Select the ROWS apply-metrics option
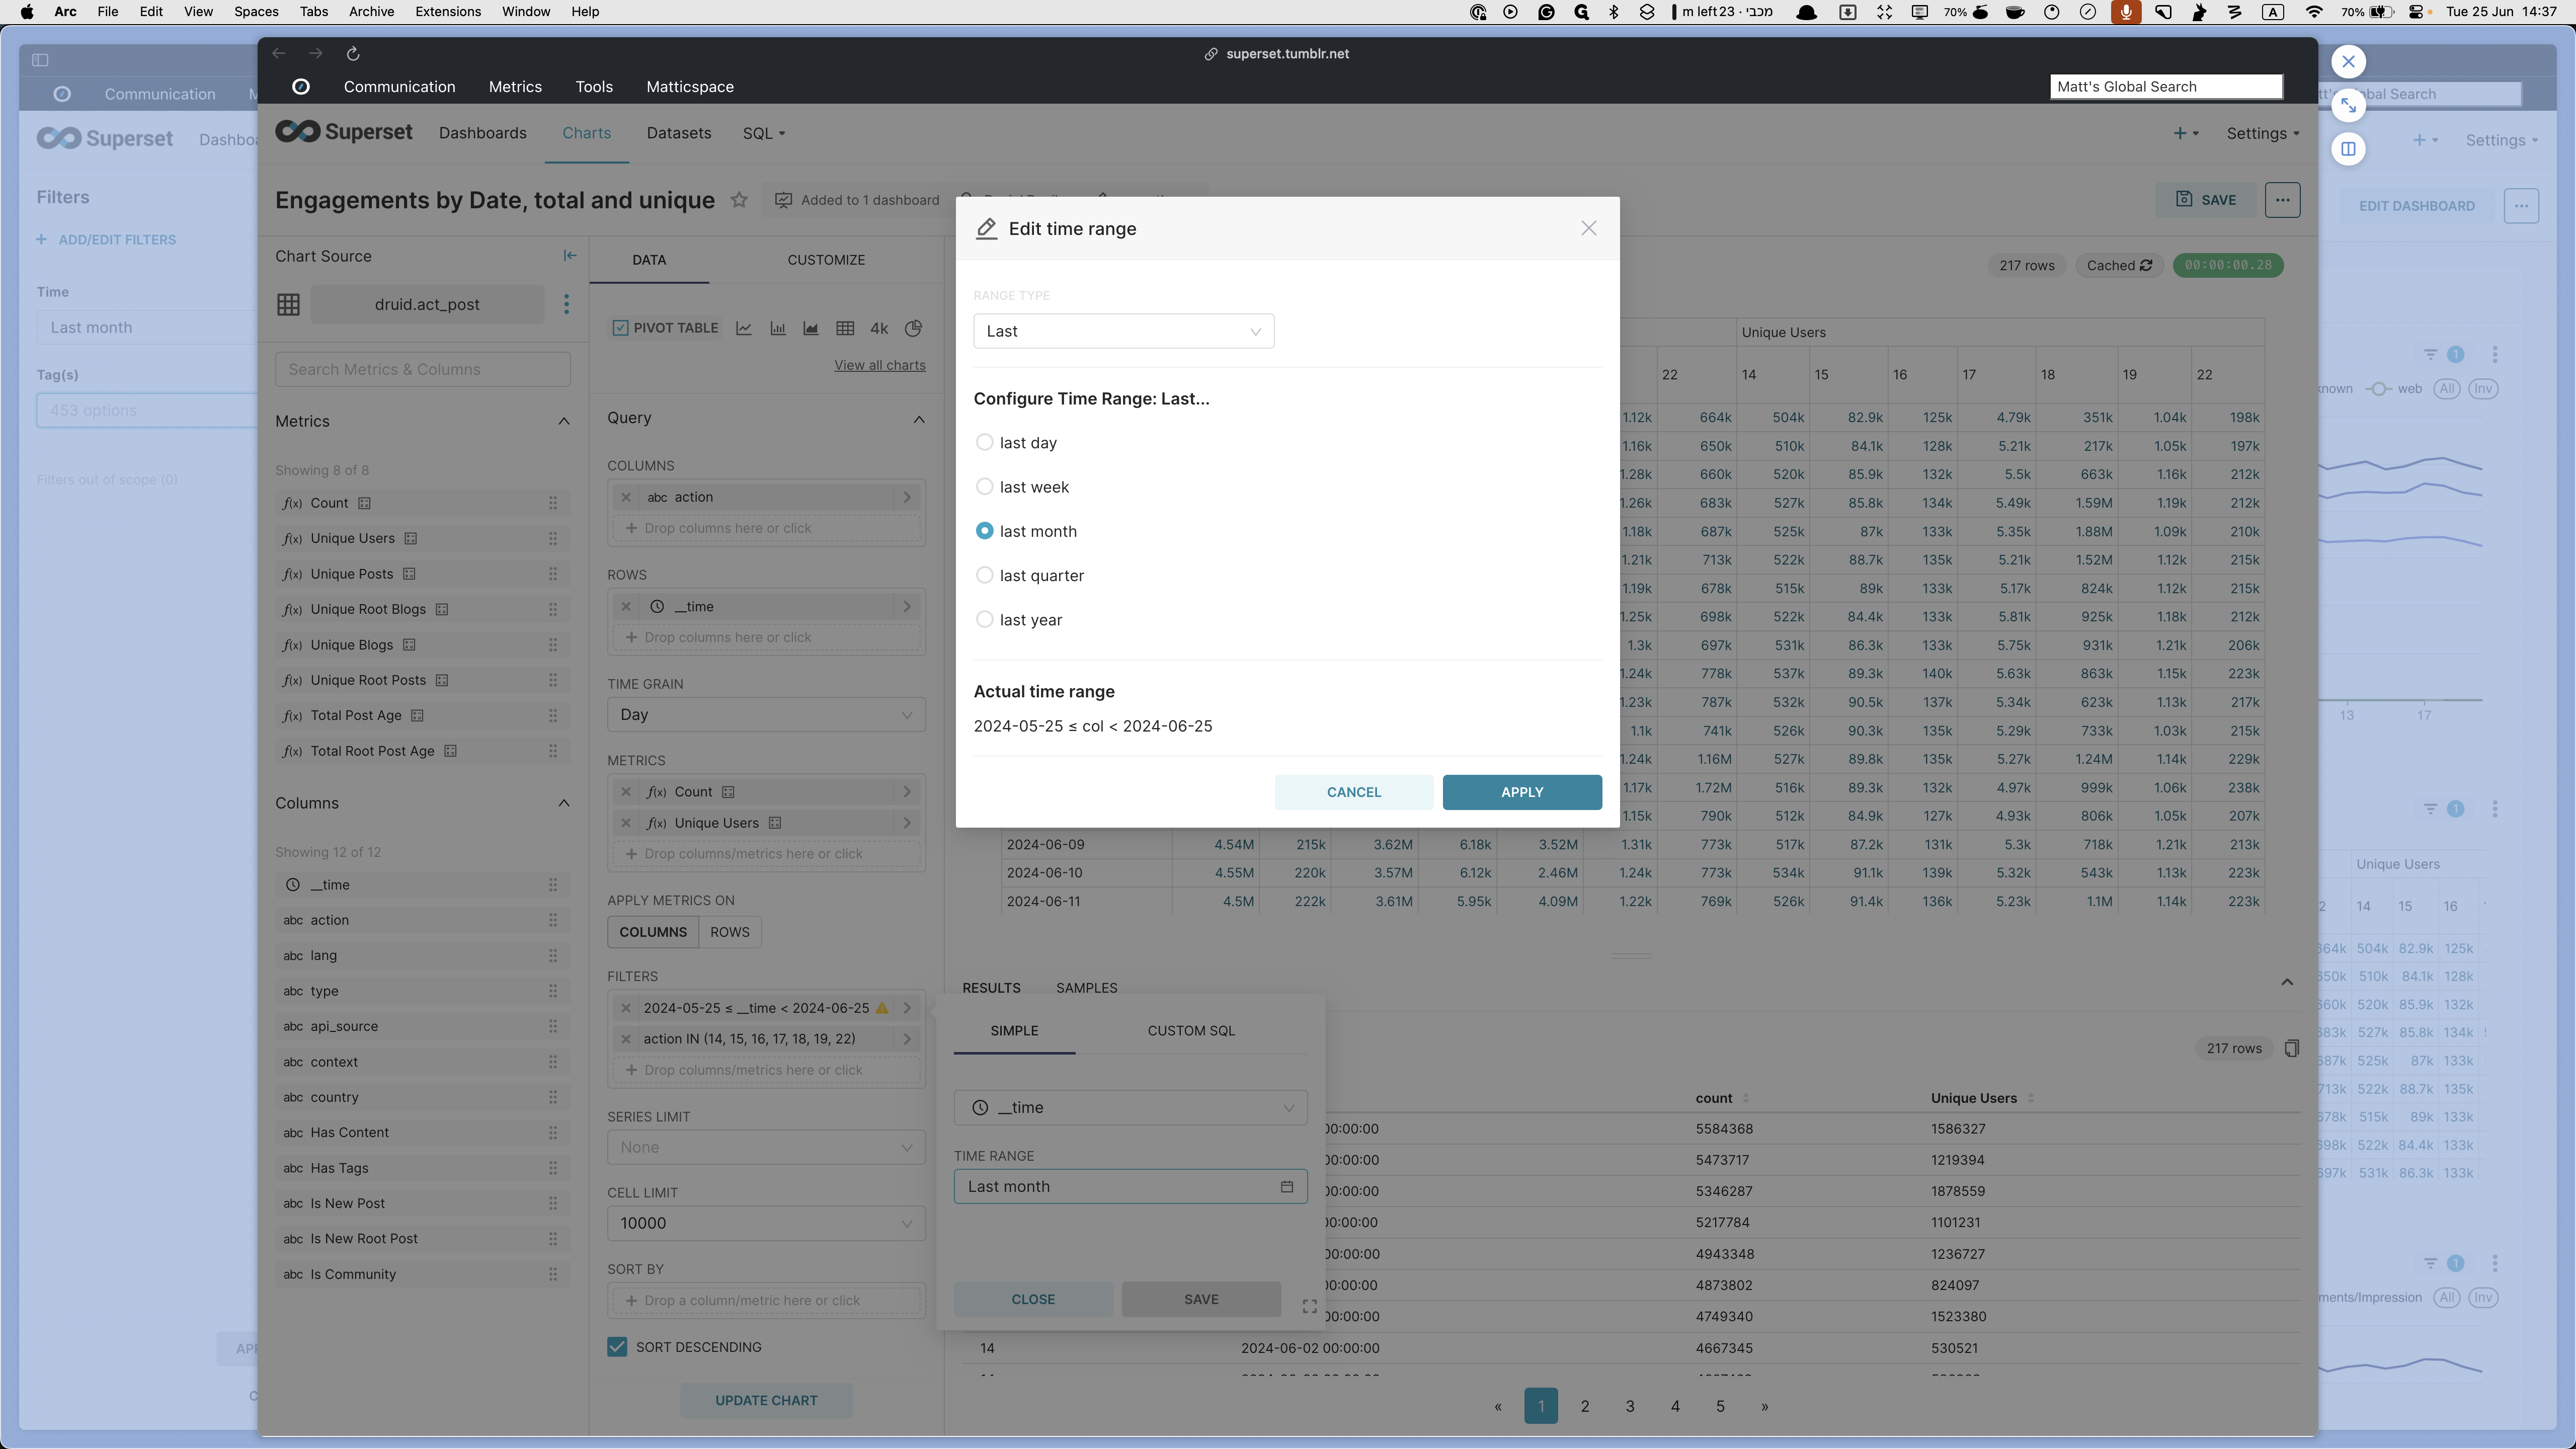Screen dimensions: 2576x1449 point(729,932)
